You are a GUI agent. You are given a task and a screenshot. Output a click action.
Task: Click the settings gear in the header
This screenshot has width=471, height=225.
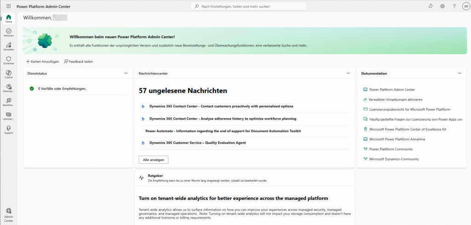click(x=442, y=6)
